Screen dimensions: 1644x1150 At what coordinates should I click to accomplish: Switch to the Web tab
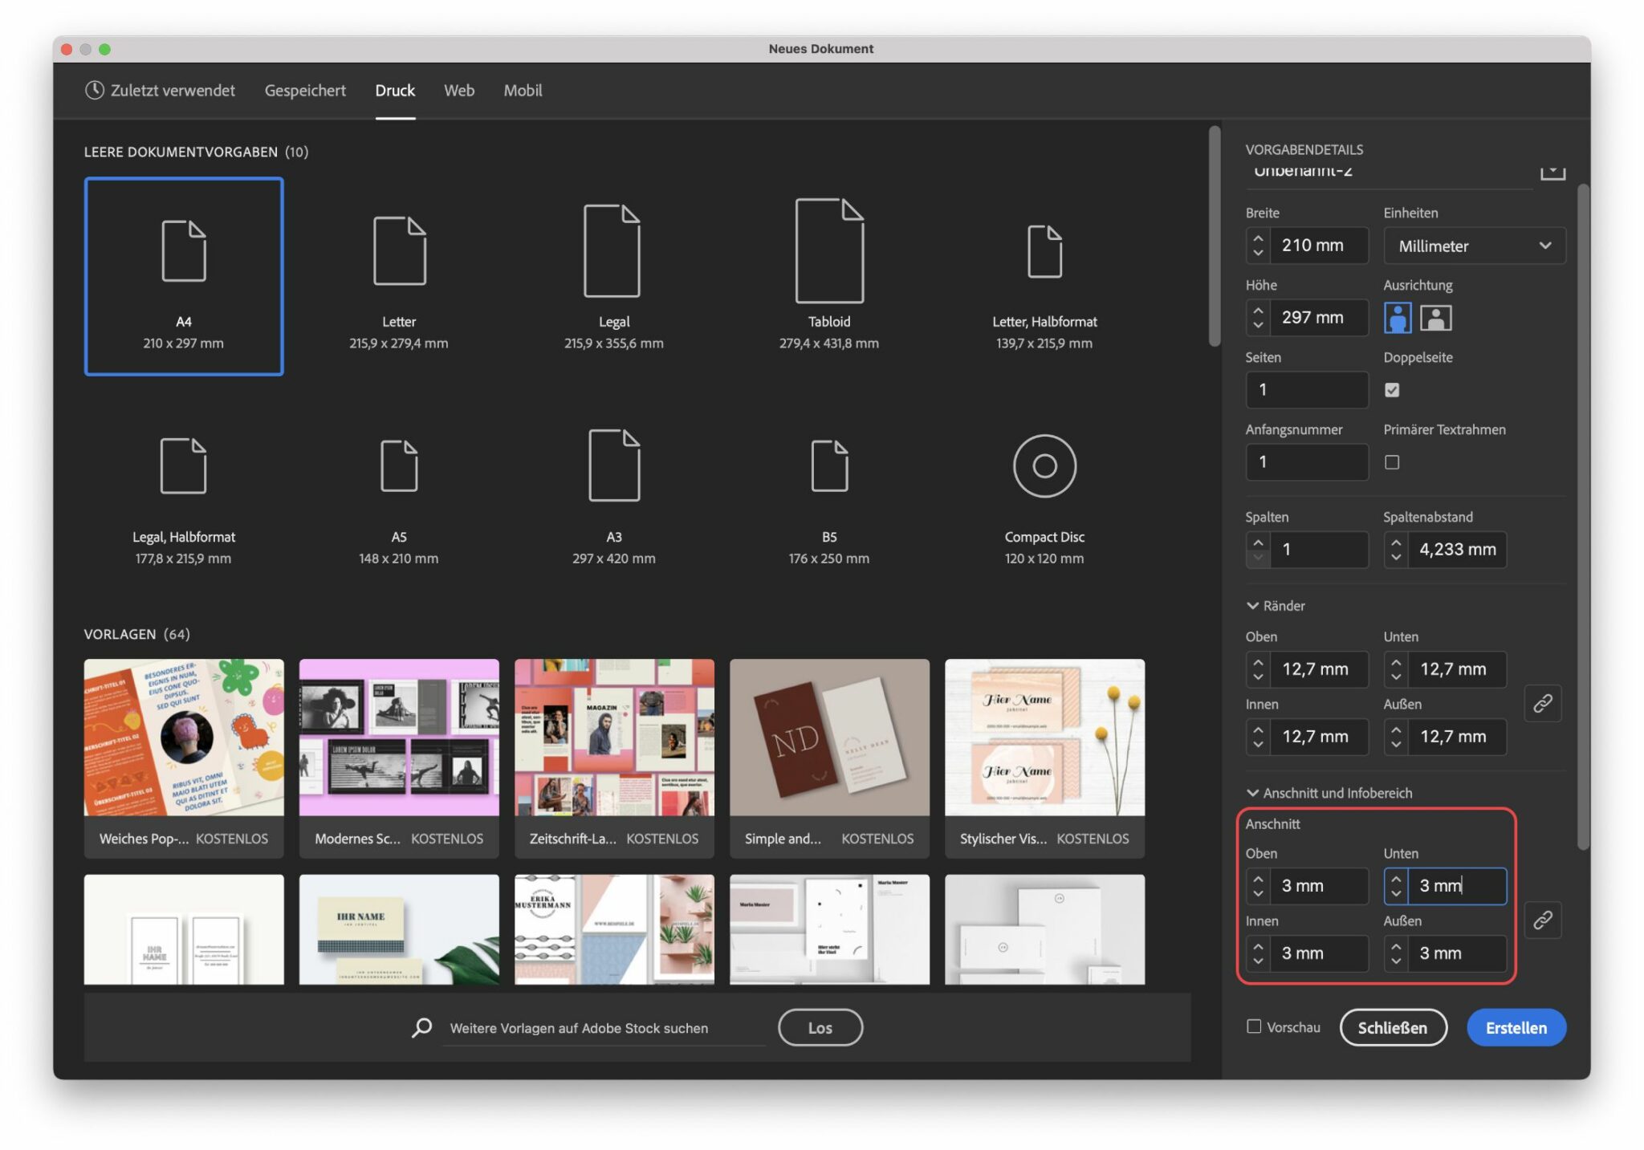pos(459,91)
